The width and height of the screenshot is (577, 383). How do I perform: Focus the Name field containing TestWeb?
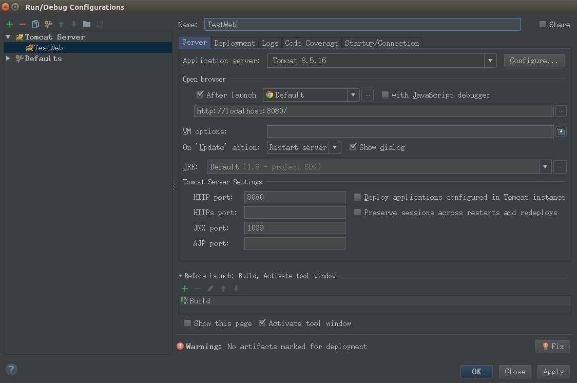[x=362, y=24]
